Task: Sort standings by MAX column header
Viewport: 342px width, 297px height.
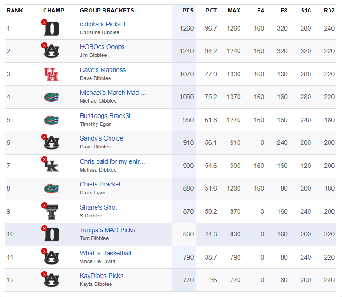Action: (x=234, y=11)
